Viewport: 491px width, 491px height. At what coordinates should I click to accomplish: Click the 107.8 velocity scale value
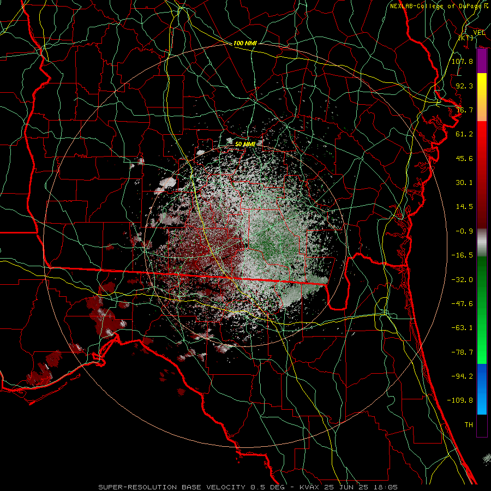click(462, 61)
